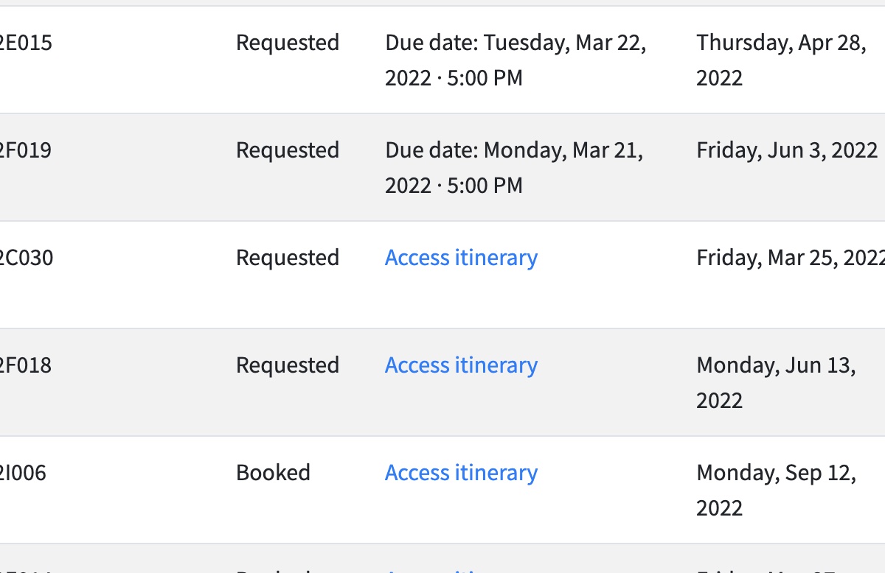Click the 2F019 reference code cell

(26, 150)
